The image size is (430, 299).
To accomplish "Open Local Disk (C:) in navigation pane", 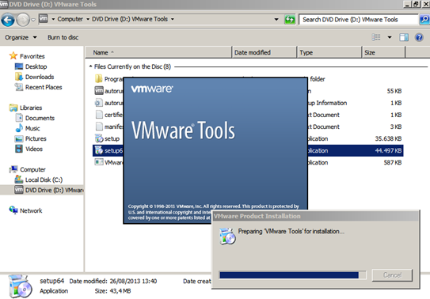I will 44,180.
